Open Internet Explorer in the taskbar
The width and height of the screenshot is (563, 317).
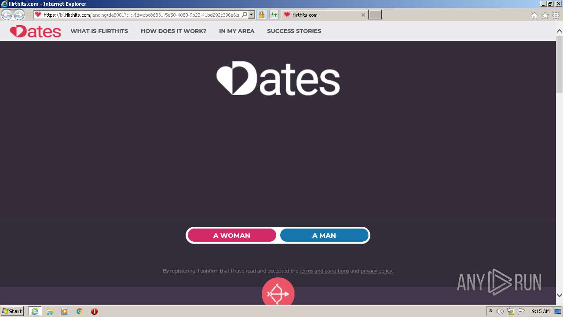tap(35, 311)
